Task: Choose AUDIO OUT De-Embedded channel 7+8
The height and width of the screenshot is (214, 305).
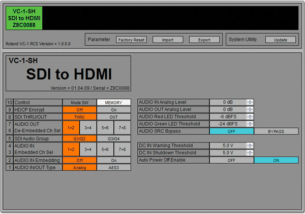Action: click(x=123, y=128)
